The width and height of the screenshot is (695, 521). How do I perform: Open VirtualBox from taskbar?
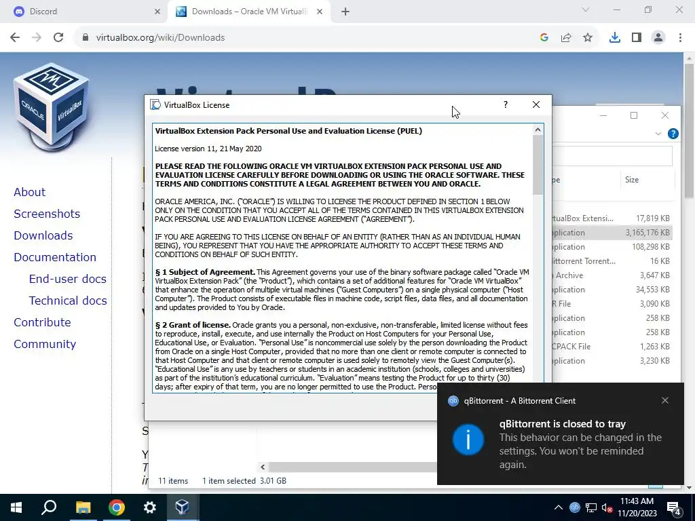[x=183, y=507]
